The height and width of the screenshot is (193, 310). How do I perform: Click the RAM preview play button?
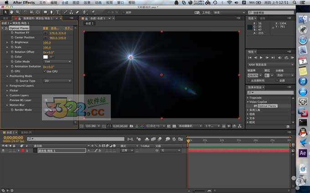[x=292, y=58]
